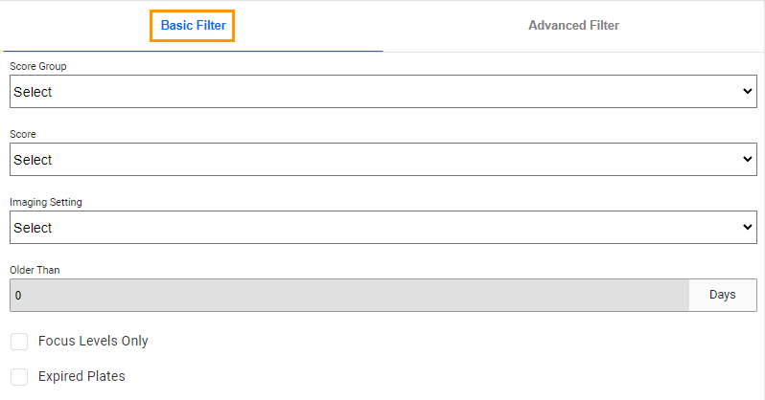
Task: Click the "Older Than" field label
Action: tap(35, 271)
